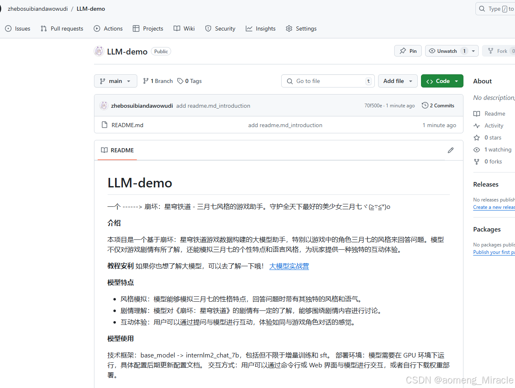
Task: Open the Wiki tab
Action: [x=184, y=28]
